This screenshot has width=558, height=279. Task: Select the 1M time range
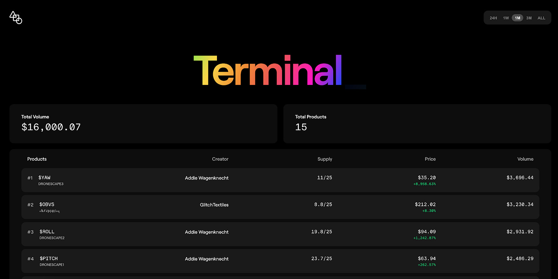517,18
